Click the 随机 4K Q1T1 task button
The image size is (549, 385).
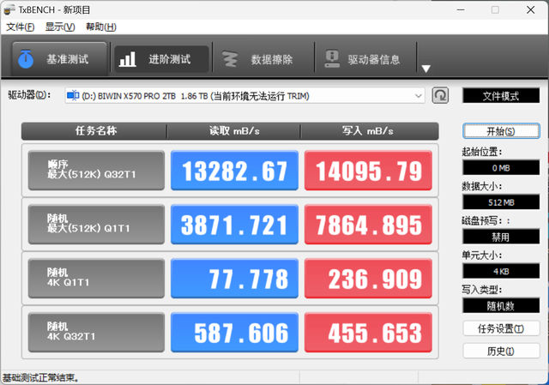(96, 279)
